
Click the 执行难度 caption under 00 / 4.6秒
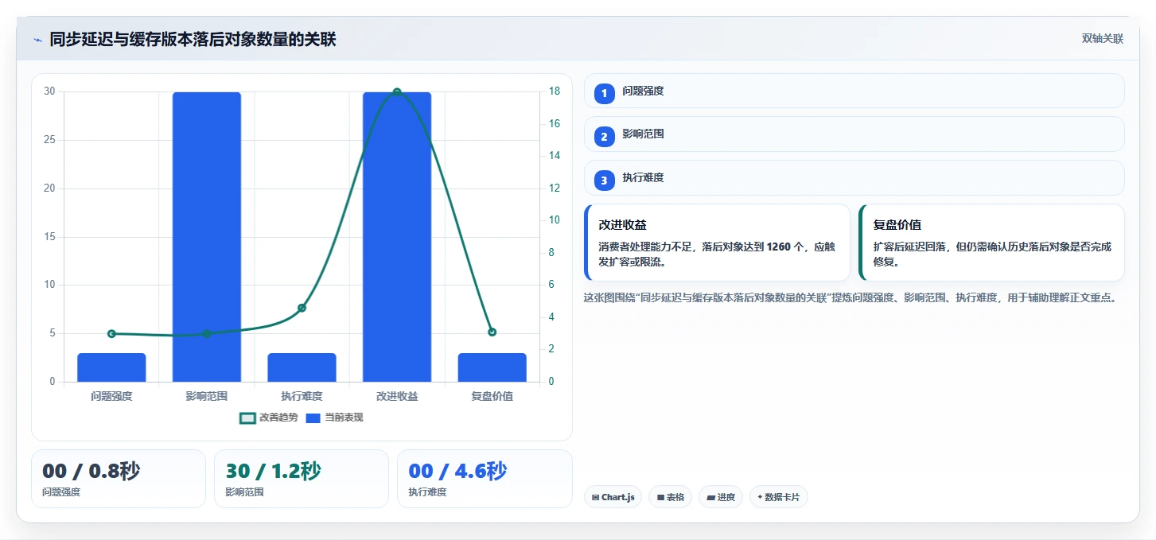pyautogui.click(x=427, y=492)
